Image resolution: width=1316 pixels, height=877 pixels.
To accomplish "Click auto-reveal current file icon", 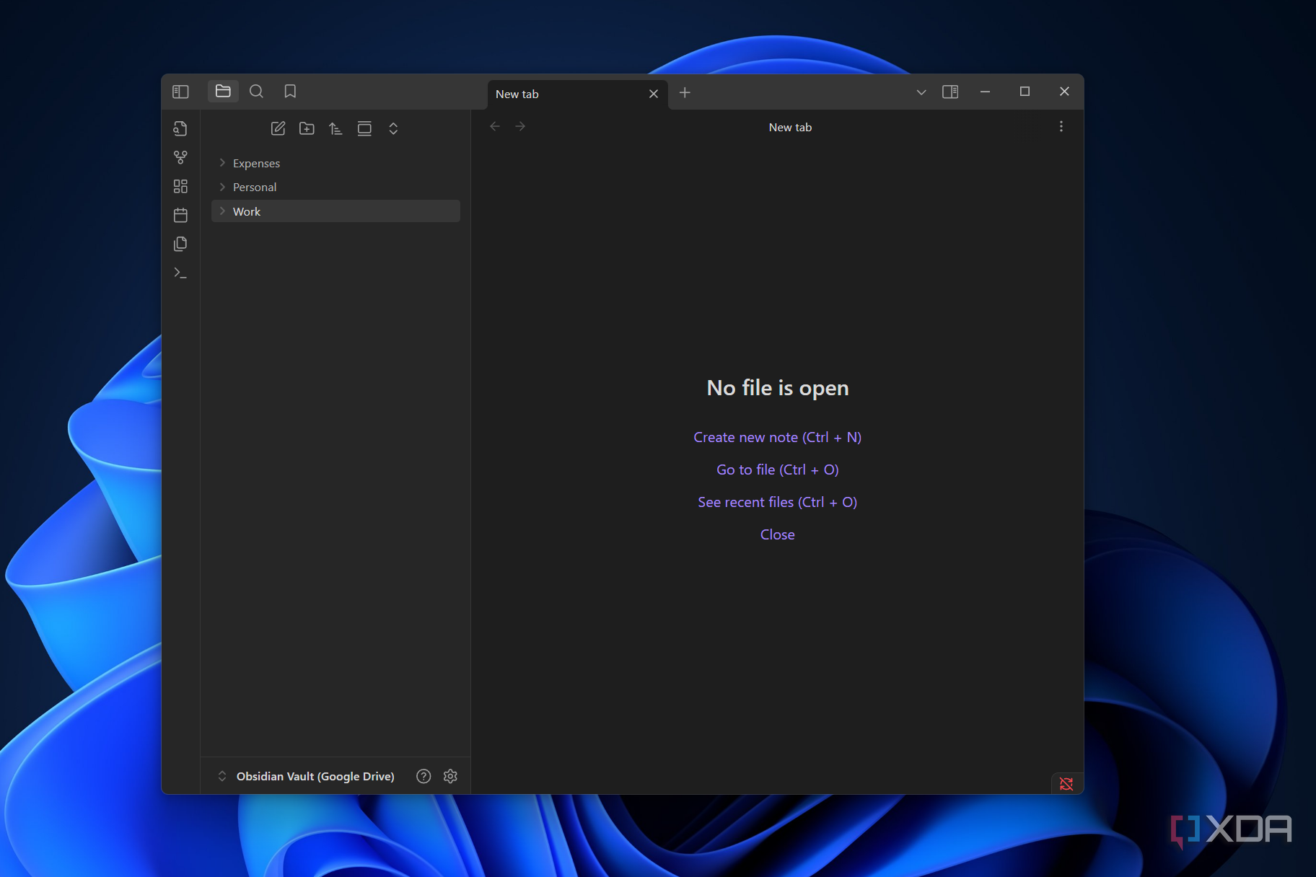I will point(364,128).
